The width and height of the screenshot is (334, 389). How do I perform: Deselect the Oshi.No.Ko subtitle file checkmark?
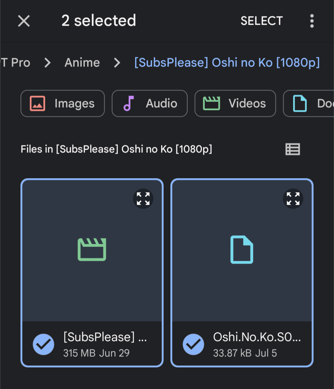click(x=193, y=344)
